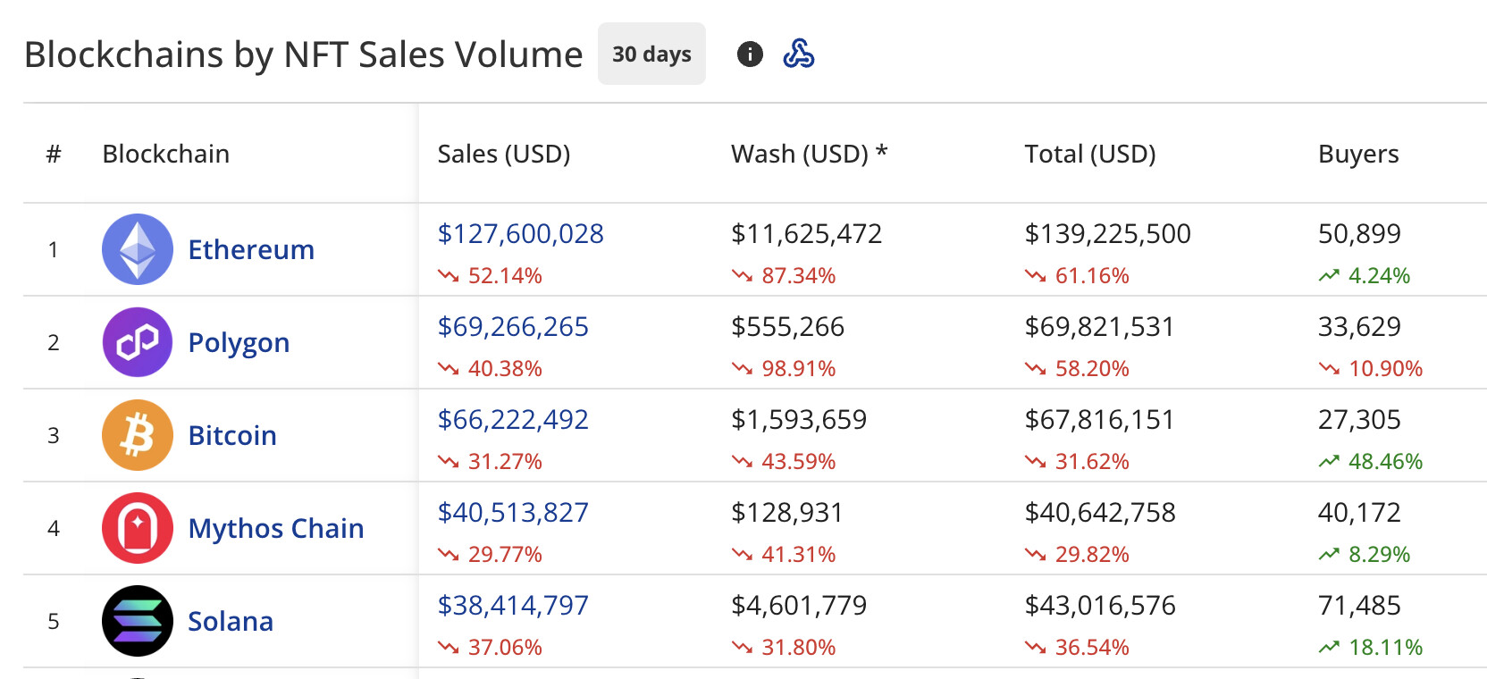Open the 30 days period selector

(651, 54)
